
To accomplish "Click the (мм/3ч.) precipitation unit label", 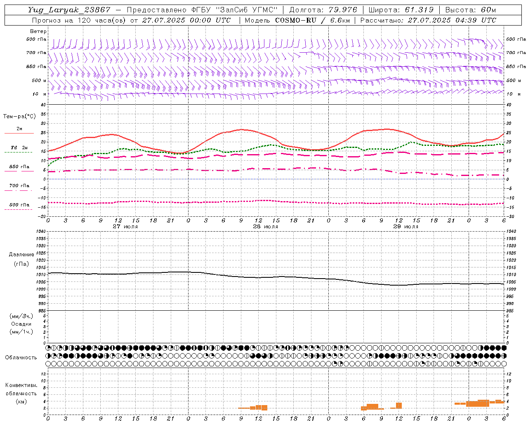I will click(x=21, y=316).
